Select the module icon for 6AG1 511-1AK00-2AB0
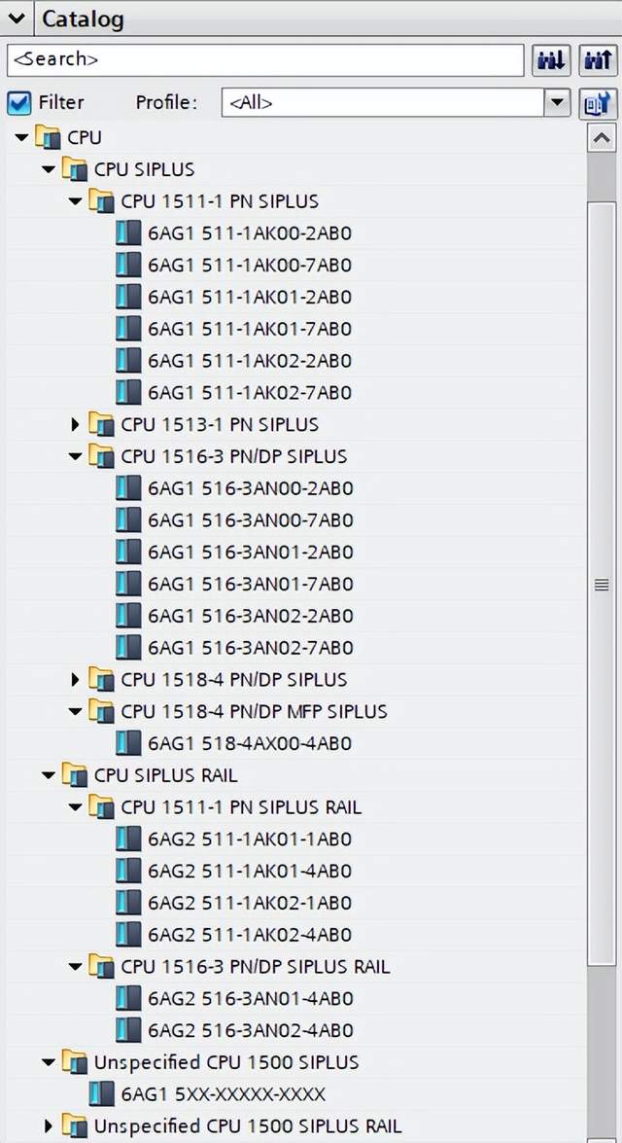This screenshot has width=622, height=1143. click(x=128, y=233)
